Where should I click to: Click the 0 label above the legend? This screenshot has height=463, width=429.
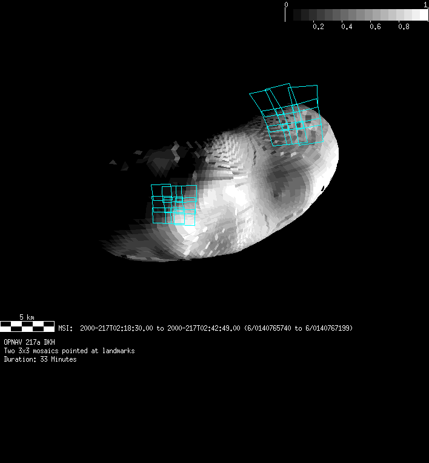(x=286, y=4)
